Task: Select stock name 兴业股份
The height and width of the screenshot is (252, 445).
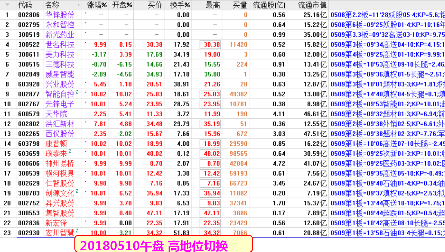Action: [x=60, y=84]
